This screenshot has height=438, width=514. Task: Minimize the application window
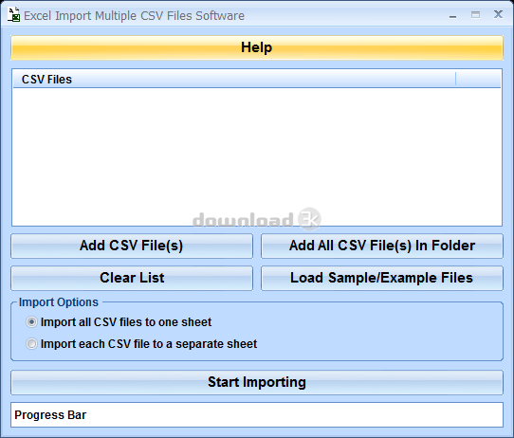452,15
